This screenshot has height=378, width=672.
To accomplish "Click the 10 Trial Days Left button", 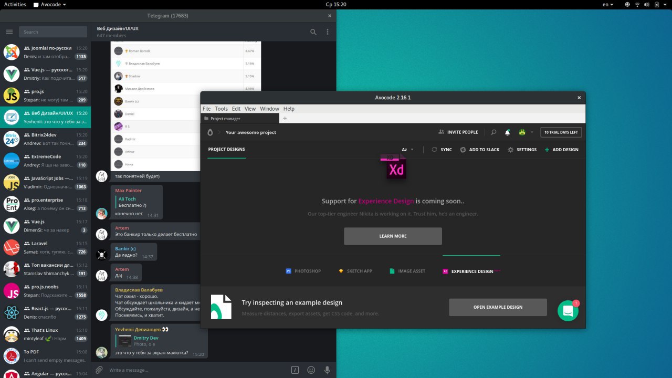I will click(x=561, y=132).
